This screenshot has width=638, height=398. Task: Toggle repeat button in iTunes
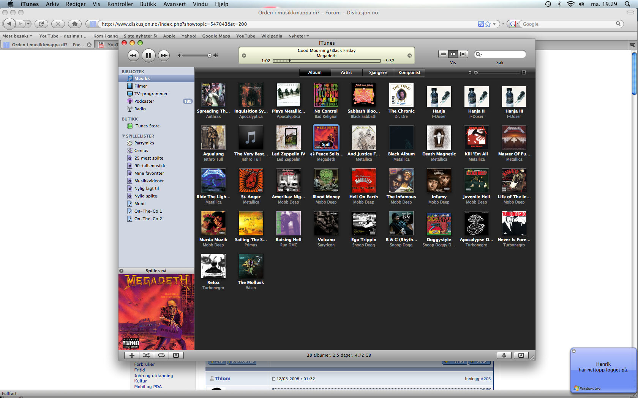(x=161, y=355)
